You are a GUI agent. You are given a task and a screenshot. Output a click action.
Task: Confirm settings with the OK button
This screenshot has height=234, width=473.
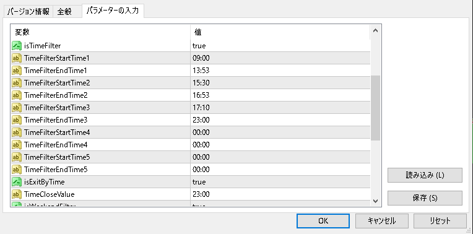[323, 221]
